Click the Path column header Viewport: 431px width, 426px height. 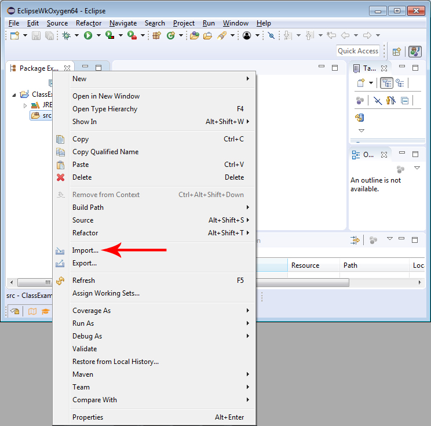(374, 265)
